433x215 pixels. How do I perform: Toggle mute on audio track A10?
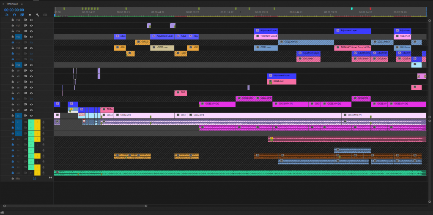[x=31, y=173]
